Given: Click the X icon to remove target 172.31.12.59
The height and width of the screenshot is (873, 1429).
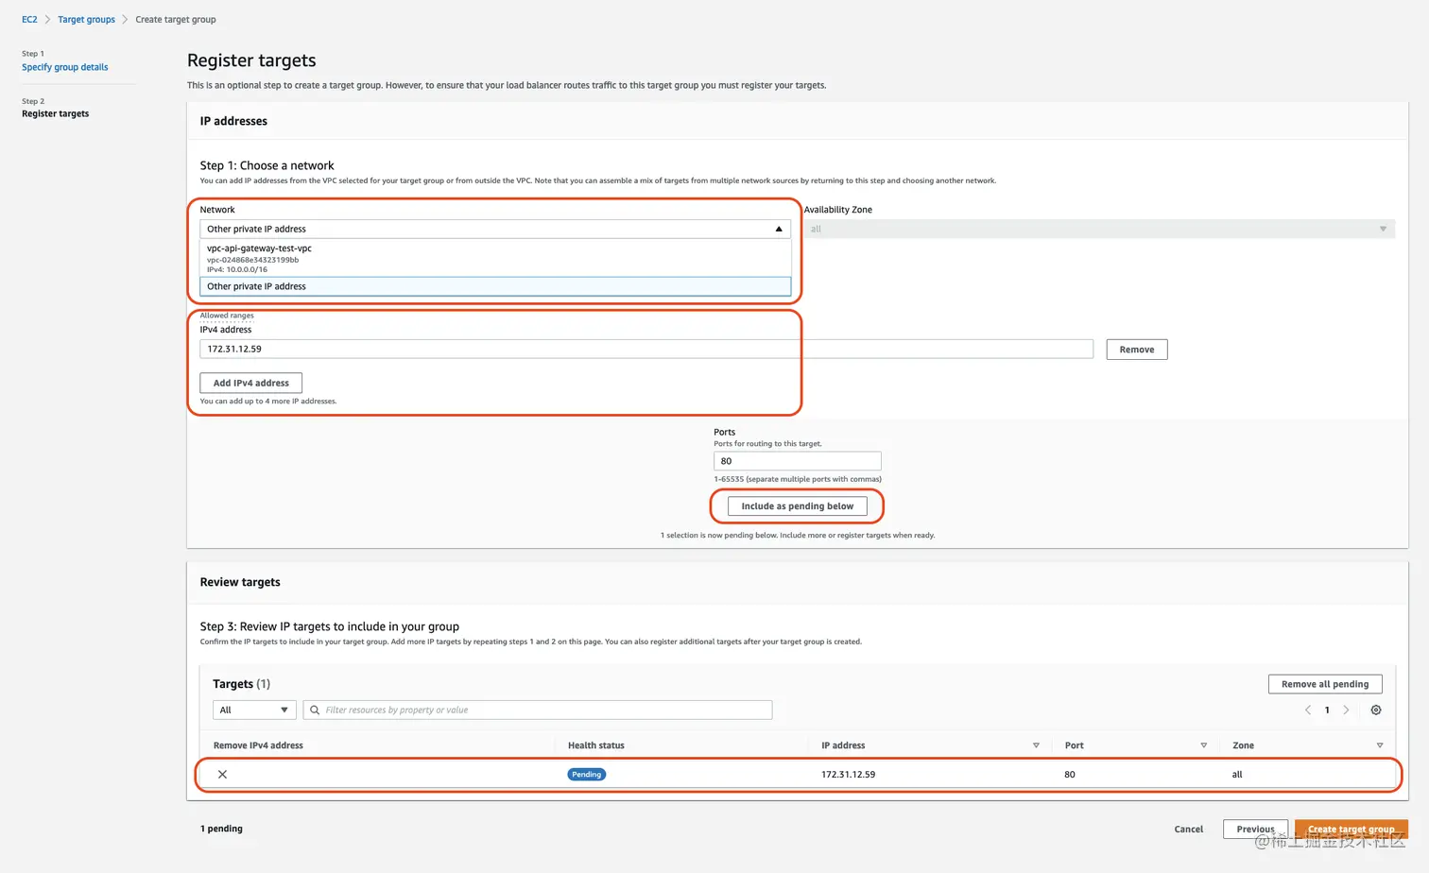Looking at the screenshot, I should pyautogui.click(x=222, y=774).
